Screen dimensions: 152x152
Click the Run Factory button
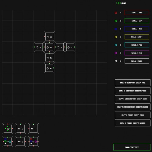132,147
